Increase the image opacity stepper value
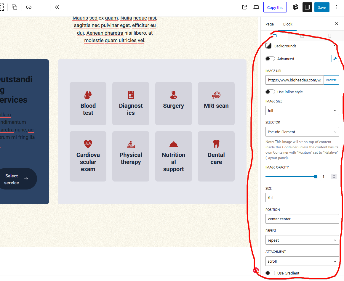The height and width of the screenshot is (281, 344). point(334,175)
